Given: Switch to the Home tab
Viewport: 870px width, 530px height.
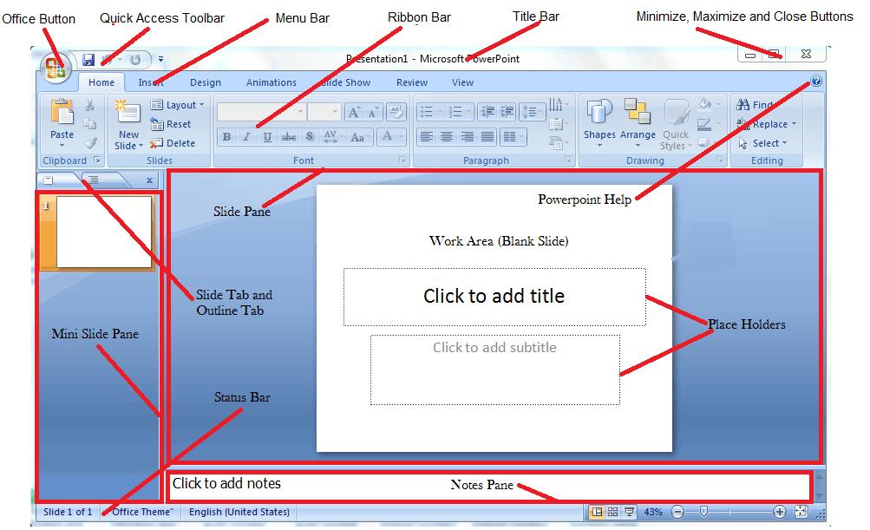Looking at the screenshot, I should tap(101, 82).
